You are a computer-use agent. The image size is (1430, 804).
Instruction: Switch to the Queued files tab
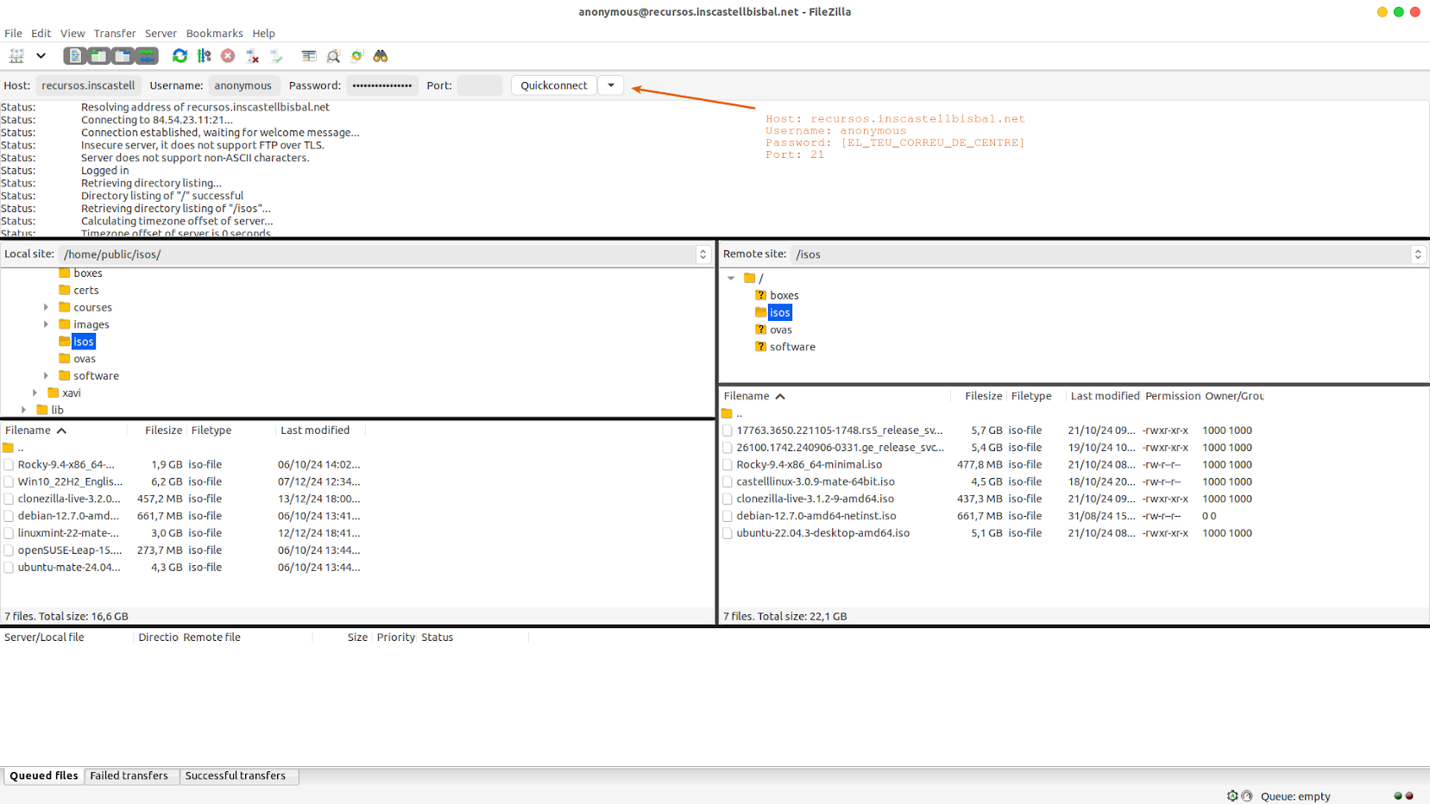tap(44, 776)
